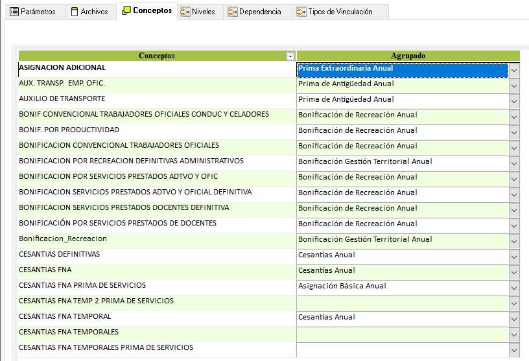Viewport: 529px width, 361px height.
Task: Click empty Agrupado field for CESANTIAS FNA TEMP 2
Action: 402,302
